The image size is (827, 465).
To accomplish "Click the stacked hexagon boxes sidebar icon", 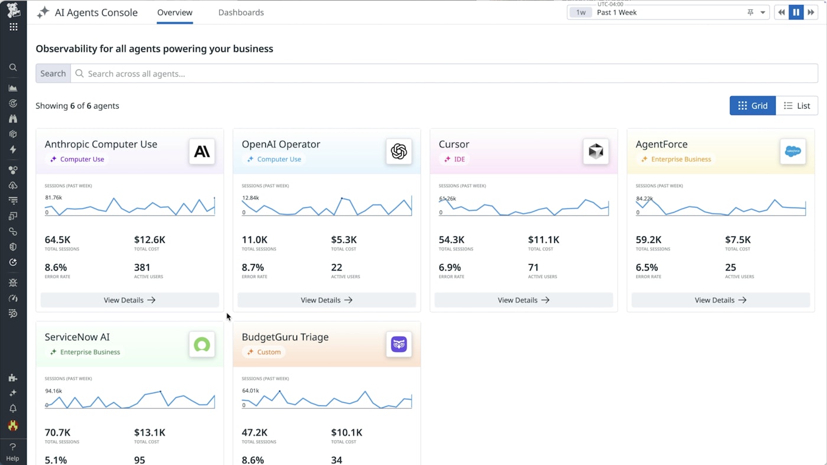I will click(13, 134).
